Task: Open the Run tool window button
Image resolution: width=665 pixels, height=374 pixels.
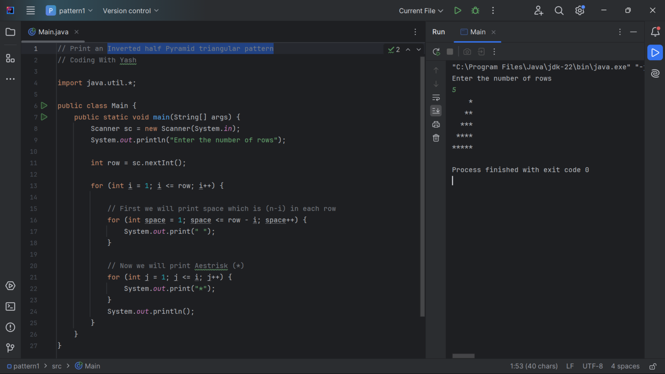Action: click(x=655, y=52)
